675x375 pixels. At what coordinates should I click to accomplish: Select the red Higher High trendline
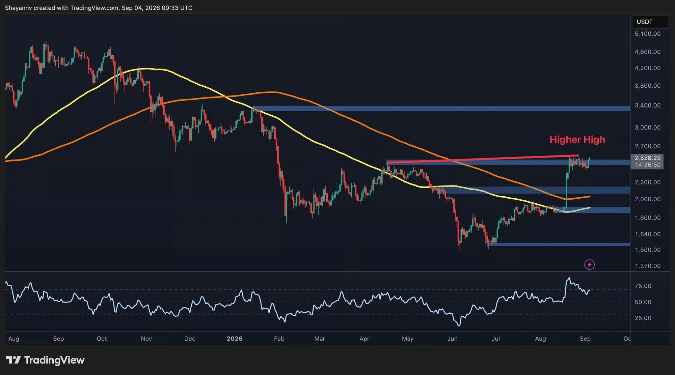(483, 159)
